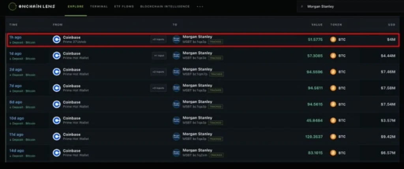Click Morgan Stanley icon in 8d ago row
This screenshot has height=169, width=404.
(176, 104)
